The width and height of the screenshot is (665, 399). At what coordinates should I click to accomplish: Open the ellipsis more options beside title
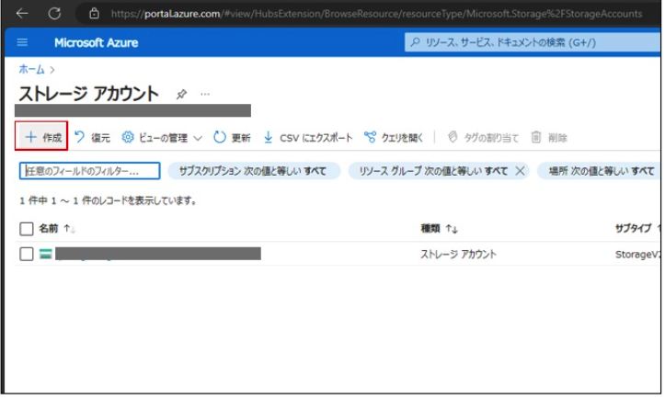click(x=205, y=95)
